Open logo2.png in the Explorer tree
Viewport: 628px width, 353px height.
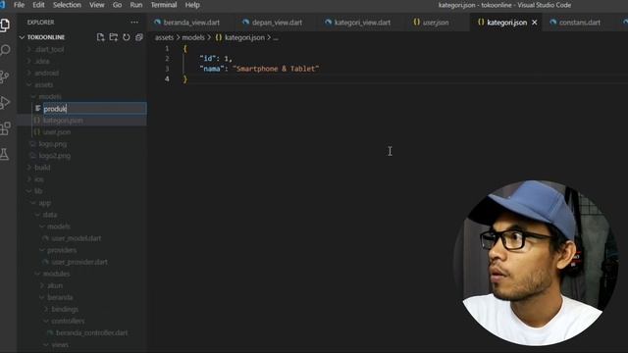pos(55,156)
